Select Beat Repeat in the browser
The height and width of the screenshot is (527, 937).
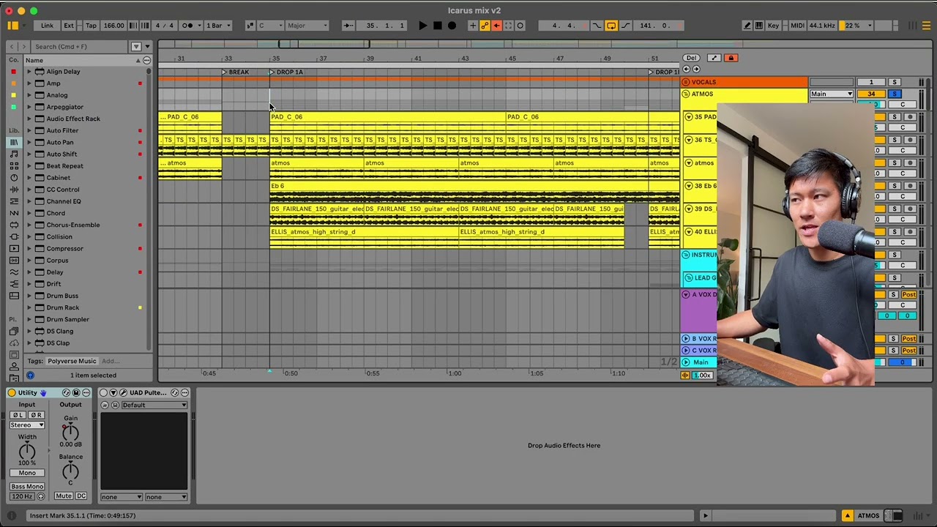tap(64, 166)
